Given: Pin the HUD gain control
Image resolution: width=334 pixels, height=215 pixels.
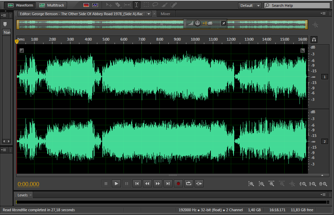Looking at the screenshot, I should [224, 23].
